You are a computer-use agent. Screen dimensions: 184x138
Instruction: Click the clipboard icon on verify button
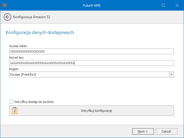tap(15, 111)
